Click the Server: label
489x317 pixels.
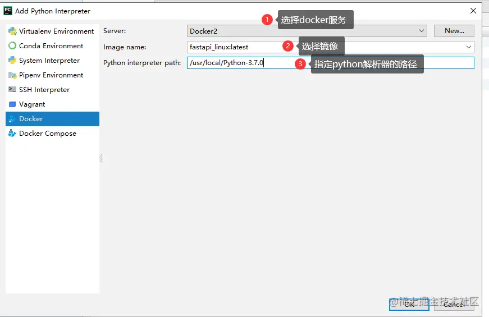tap(115, 31)
